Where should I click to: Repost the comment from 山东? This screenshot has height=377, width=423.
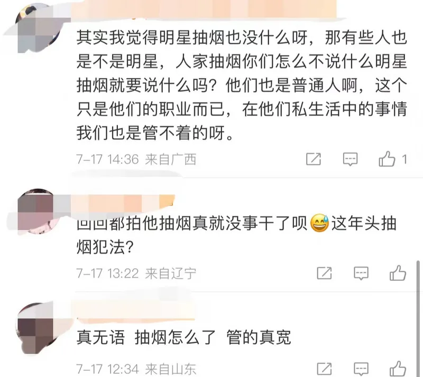[324, 369]
